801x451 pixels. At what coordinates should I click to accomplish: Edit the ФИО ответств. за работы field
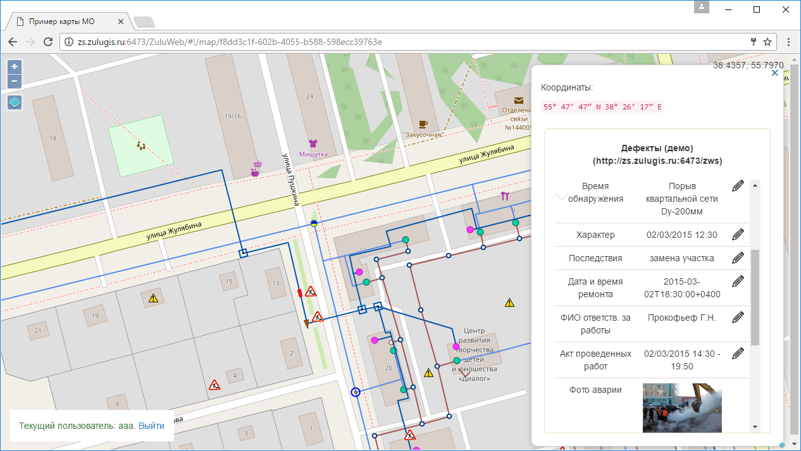738,318
